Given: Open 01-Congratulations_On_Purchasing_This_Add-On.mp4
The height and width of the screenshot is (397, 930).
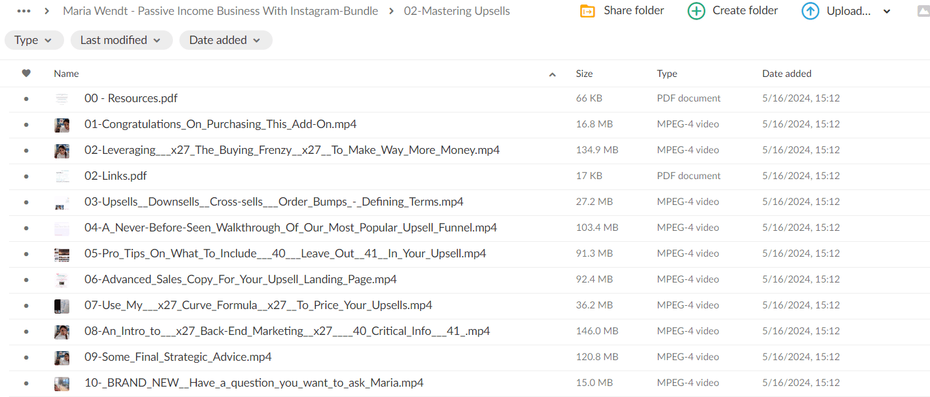Looking at the screenshot, I should coord(220,124).
